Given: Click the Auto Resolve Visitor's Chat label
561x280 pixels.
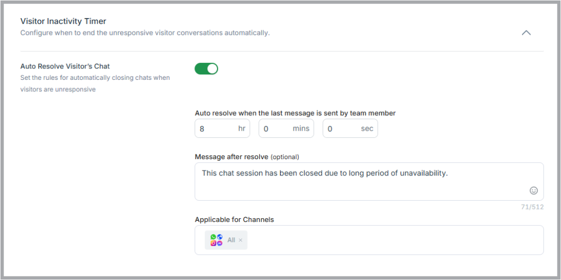Looking at the screenshot, I should [65, 66].
